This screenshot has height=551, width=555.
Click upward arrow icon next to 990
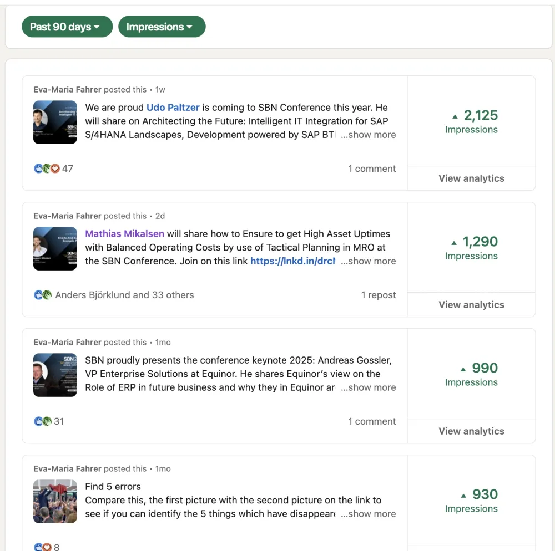(463, 369)
